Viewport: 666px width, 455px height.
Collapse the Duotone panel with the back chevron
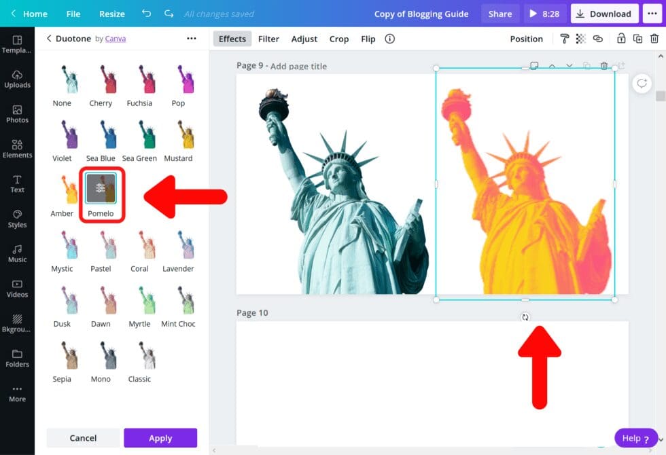coord(48,39)
